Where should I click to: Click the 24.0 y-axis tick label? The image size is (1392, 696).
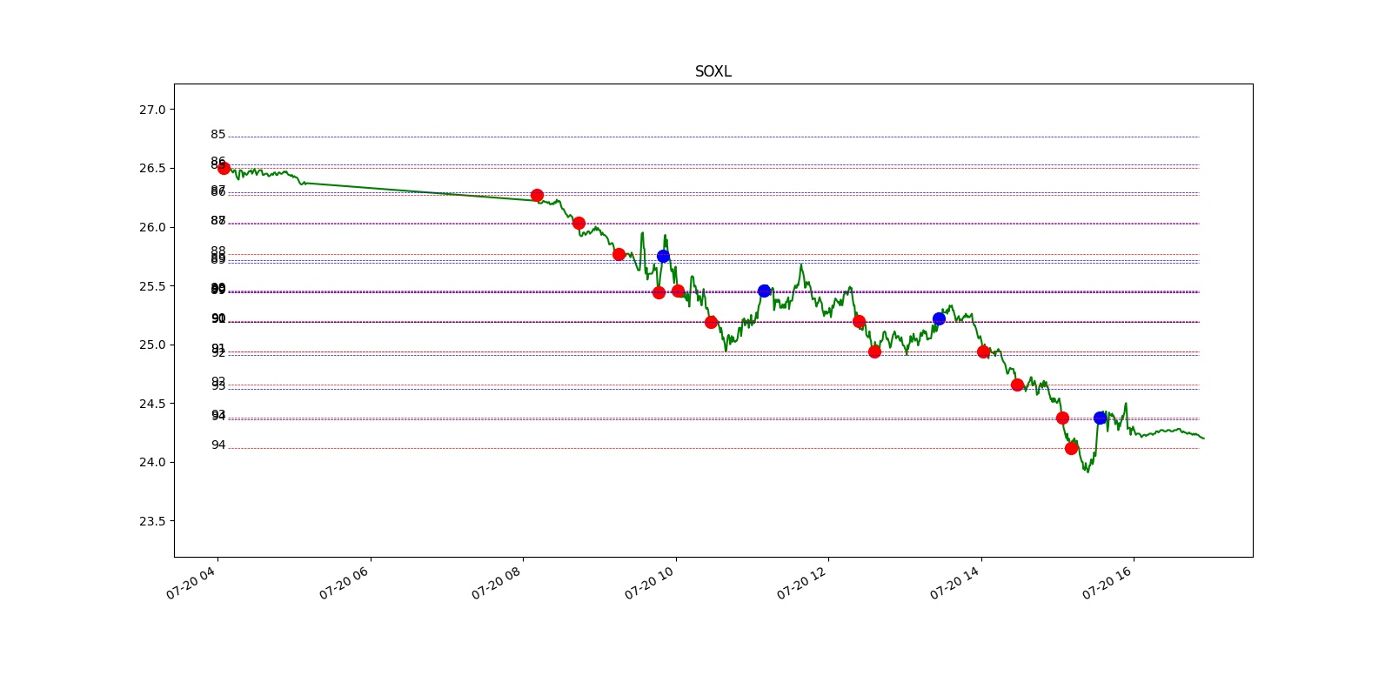coord(151,462)
